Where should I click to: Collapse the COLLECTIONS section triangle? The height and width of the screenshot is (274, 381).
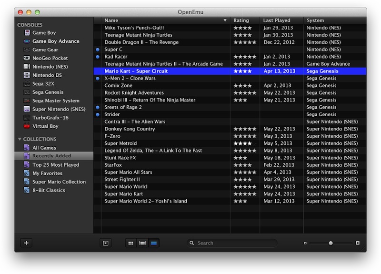[x=20, y=139]
